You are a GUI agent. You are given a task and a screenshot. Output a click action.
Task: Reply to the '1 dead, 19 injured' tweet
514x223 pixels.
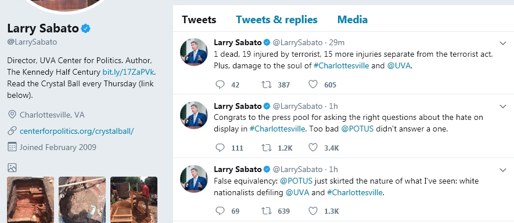[x=220, y=85]
